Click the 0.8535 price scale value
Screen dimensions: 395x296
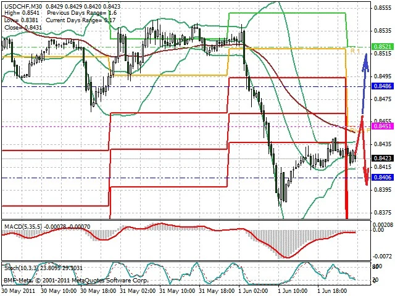tap(383, 31)
